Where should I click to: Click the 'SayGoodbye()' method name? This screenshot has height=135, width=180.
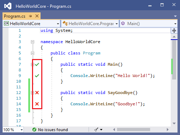pyautogui.click(x=122, y=93)
